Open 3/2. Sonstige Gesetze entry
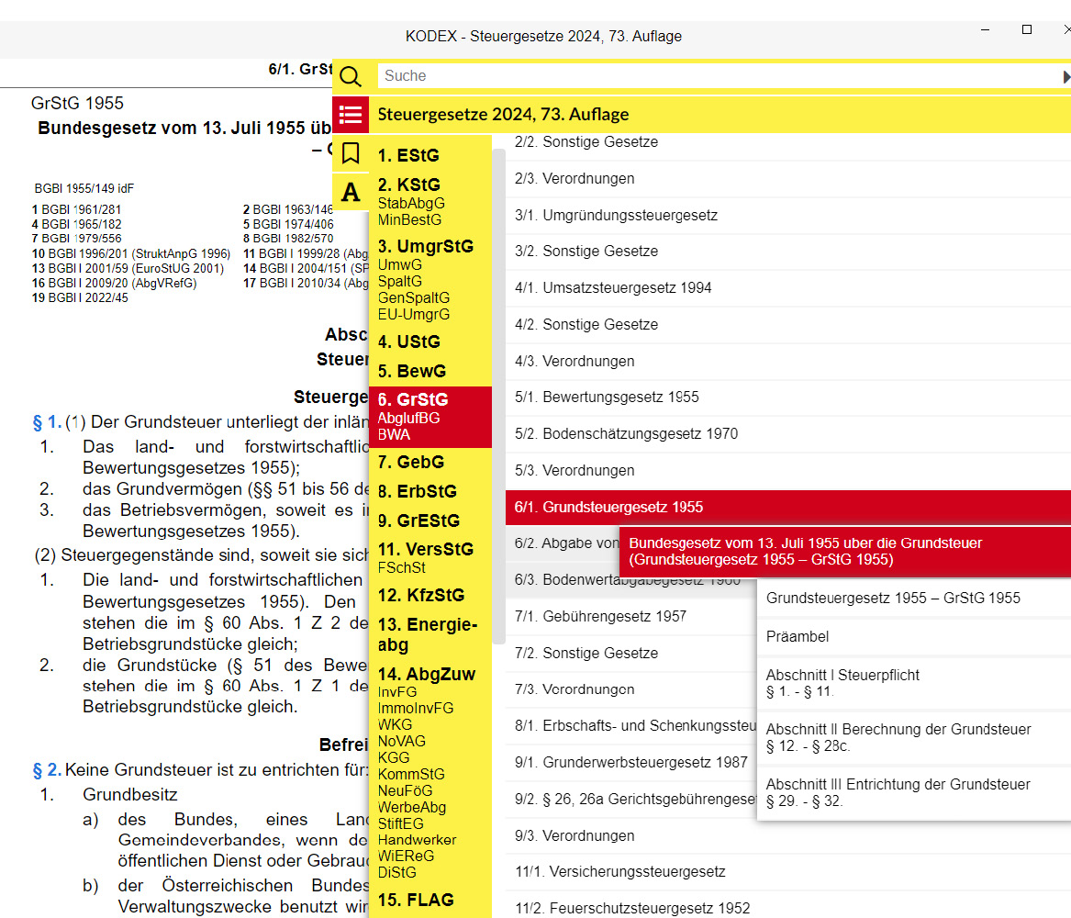This screenshot has width=1071, height=918. coord(788,252)
